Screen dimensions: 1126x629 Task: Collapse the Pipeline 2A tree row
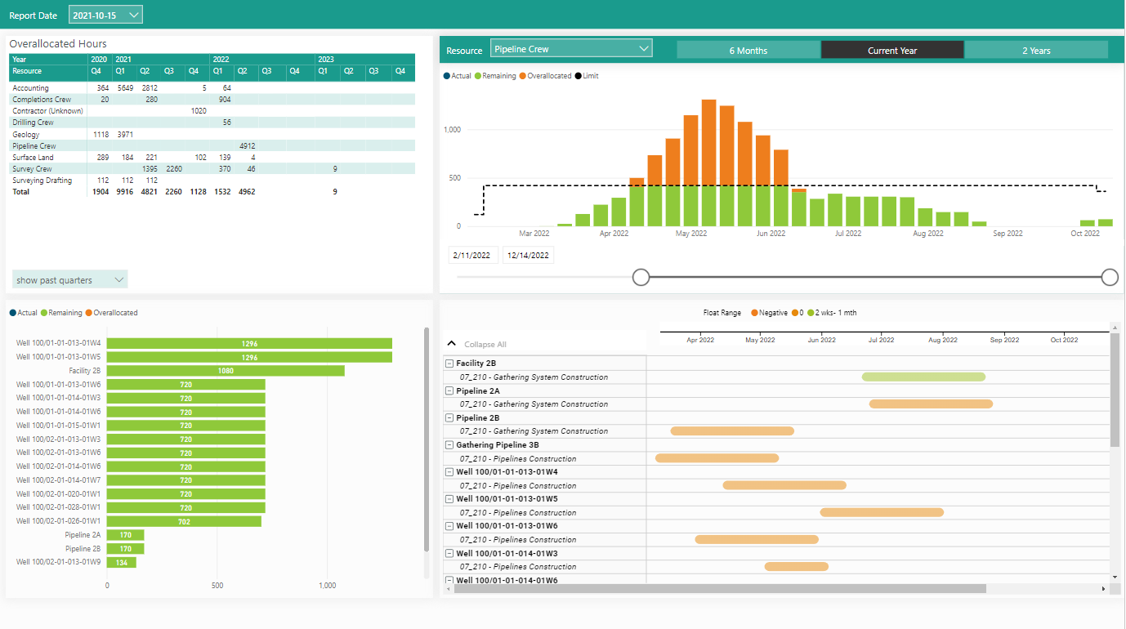coord(449,390)
